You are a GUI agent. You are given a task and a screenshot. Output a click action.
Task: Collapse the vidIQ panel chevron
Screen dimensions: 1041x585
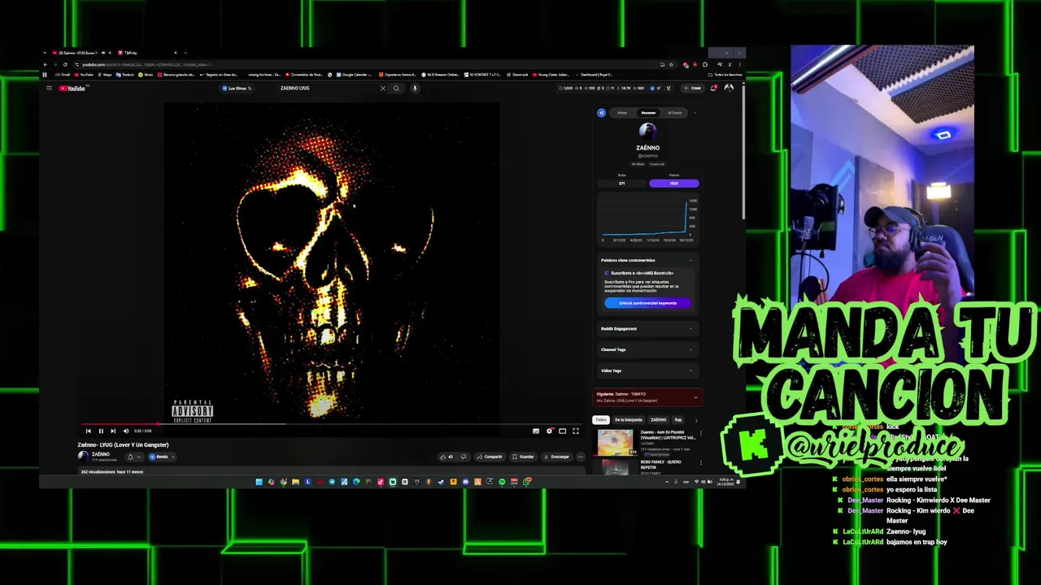pyautogui.click(x=695, y=113)
